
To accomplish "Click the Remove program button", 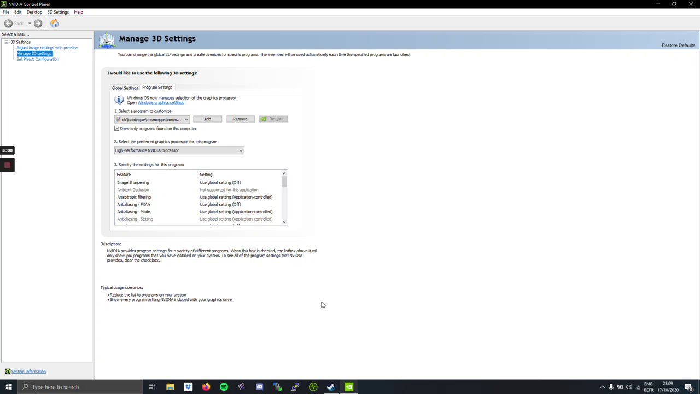I will point(240,119).
